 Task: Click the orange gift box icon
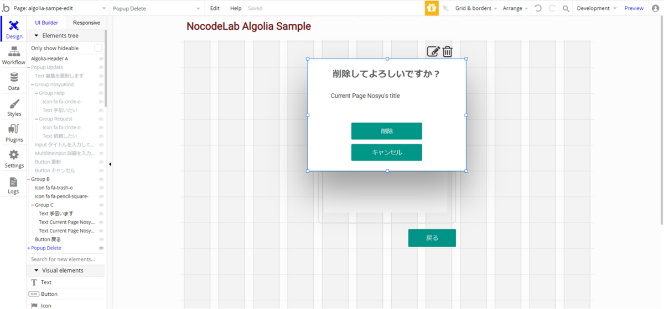pos(432,8)
